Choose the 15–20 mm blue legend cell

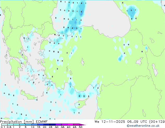tap(41, 125)
